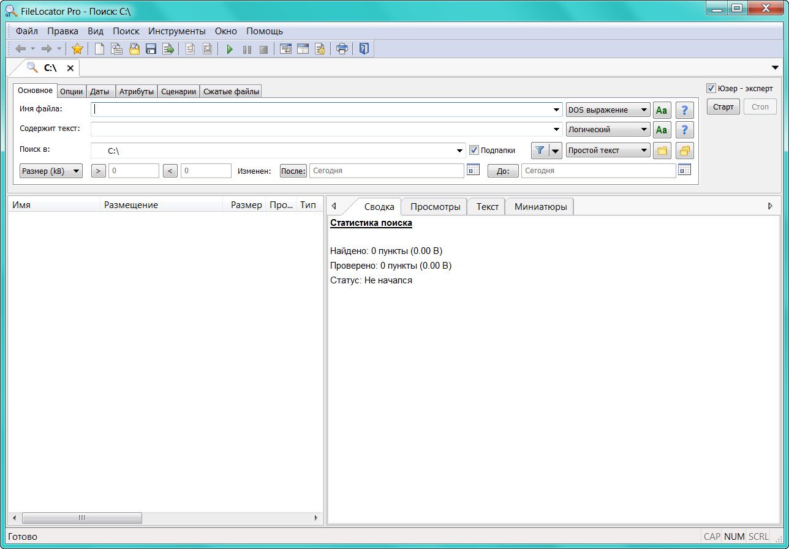Toggle the Юзер - эксперт checkbox
The image size is (789, 549).
[x=711, y=88]
